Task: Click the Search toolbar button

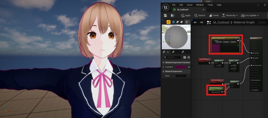Action: click(200, 15)
